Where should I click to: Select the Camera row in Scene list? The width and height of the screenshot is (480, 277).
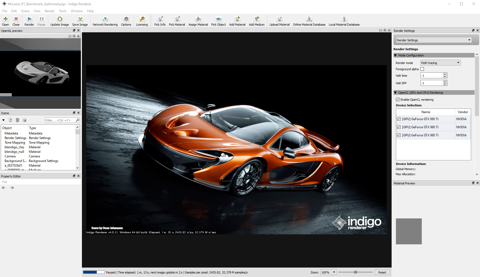(x=38, y=156)
